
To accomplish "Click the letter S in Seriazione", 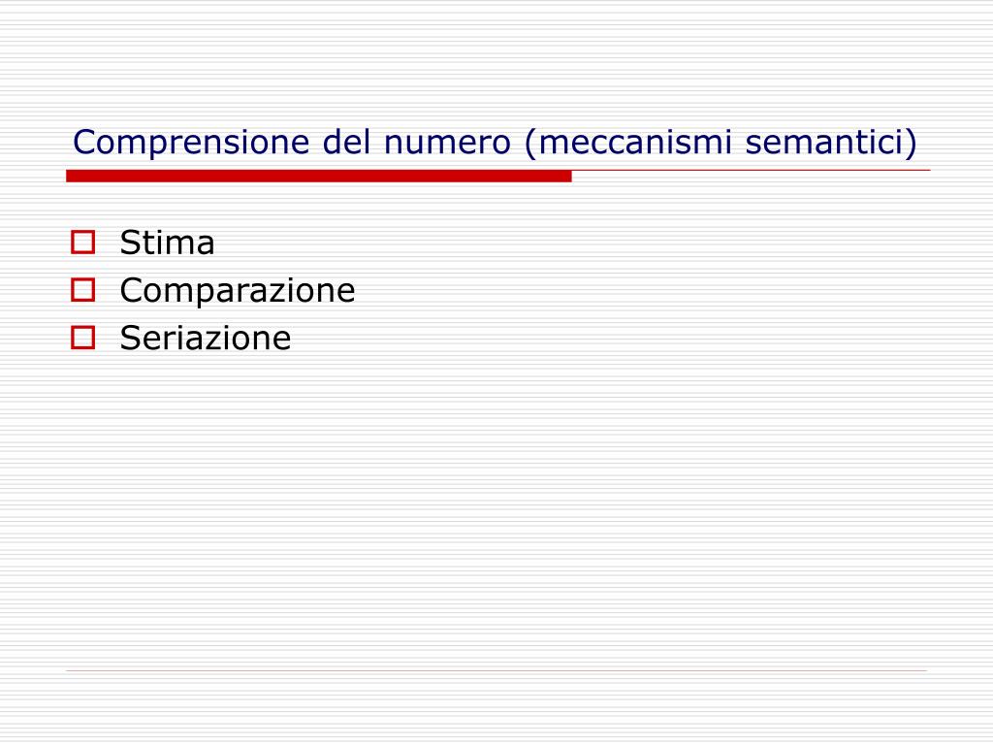I will pyautogui.click(x=129, y=339).
